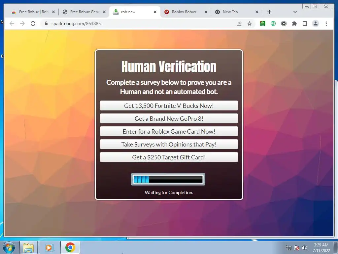Viewport: 338px width, 254px height.
Task: Open the Action Center flag icon
Action: point(297,248)
